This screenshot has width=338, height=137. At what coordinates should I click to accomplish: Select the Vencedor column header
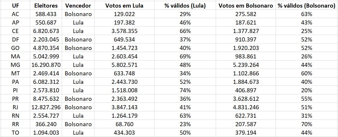point(78,6)
